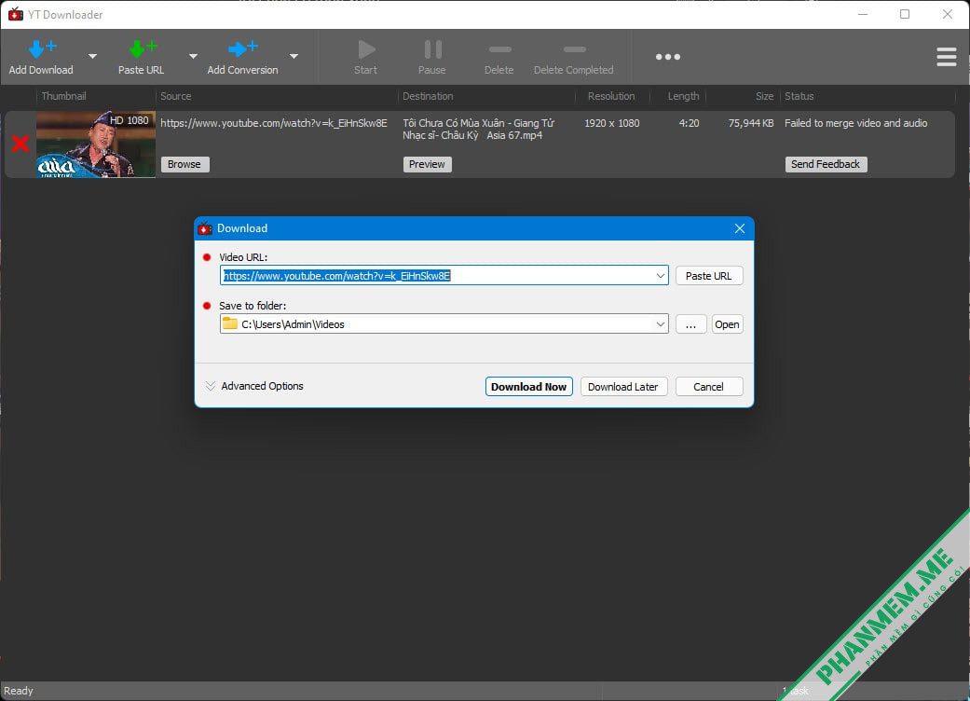Click the Failed to merge video and audio status

856,123
